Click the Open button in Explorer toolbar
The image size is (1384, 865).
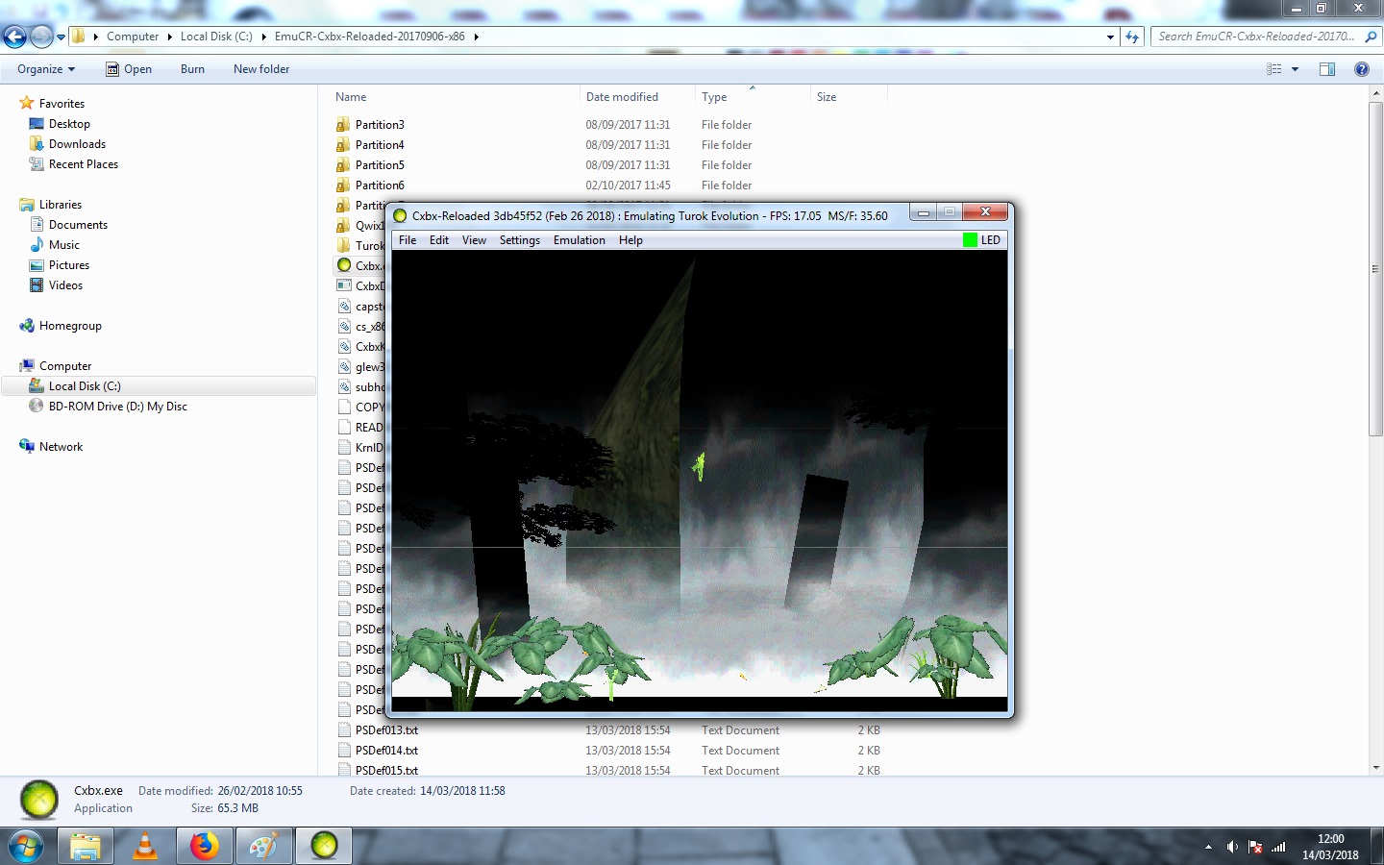pyautogui.click(x=129, y=69)
